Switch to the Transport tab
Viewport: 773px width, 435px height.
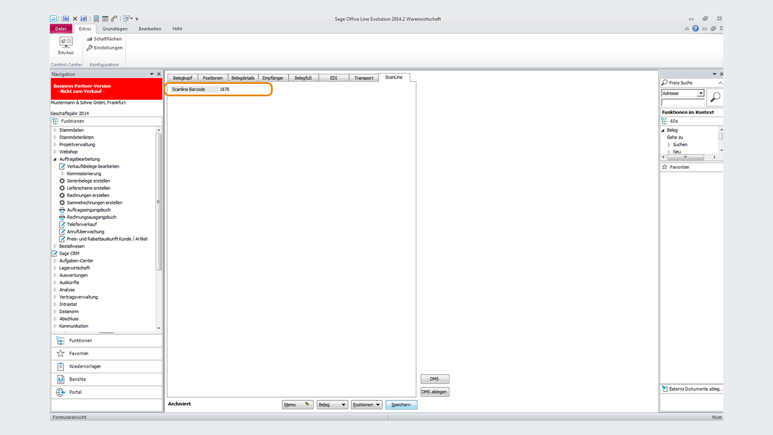364,78
